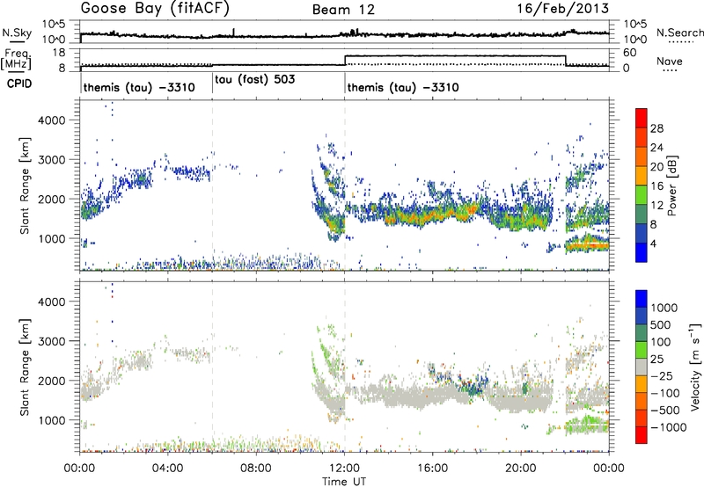Click the gray -25 to 25 Velocity colorbar segment
The image size is (704, 487).
[x=642, y=367]
